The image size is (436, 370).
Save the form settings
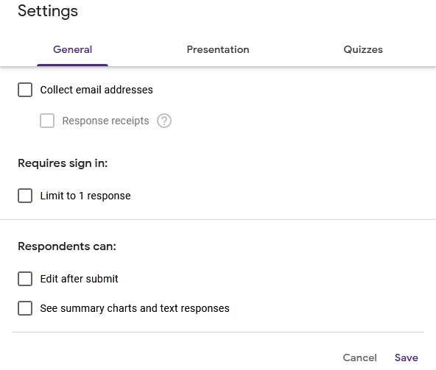point(407,357)
